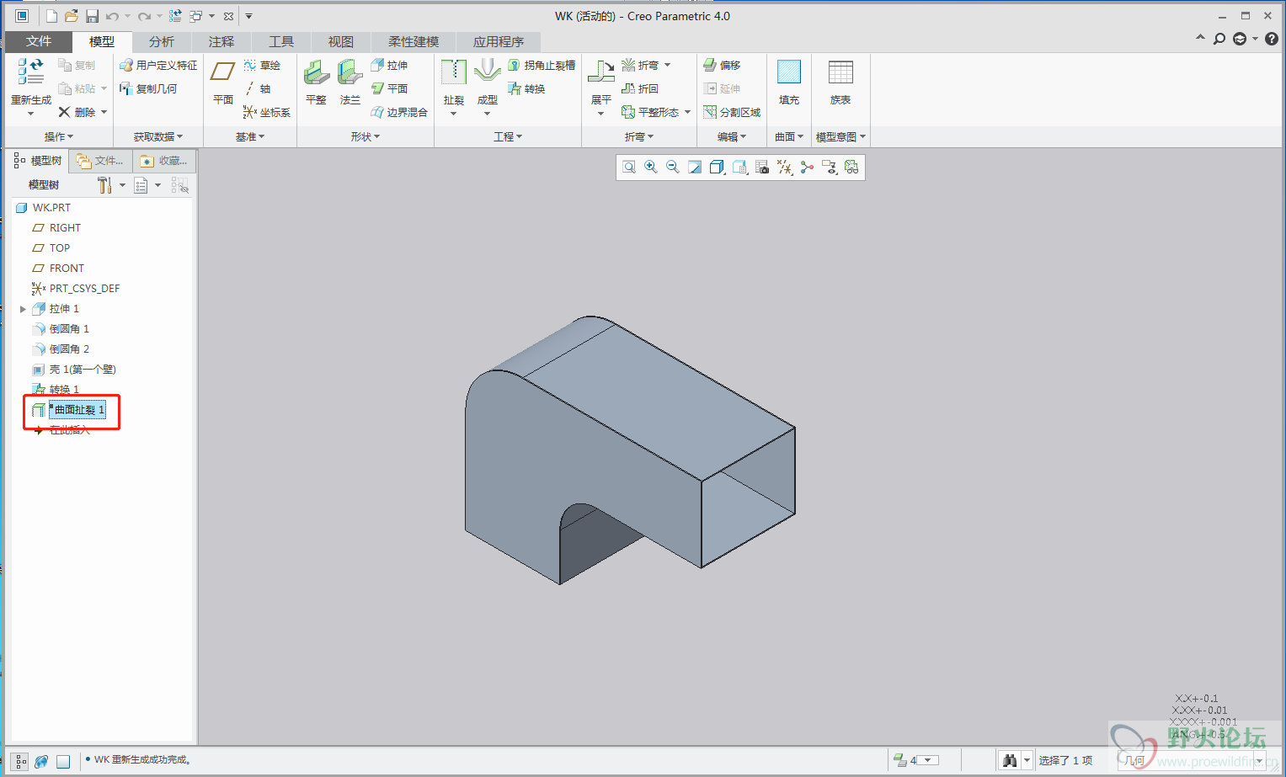The height and width of the screenshot is (777, 1286).
Task: Switch to the 分析 ribbon tab
Action: pyautogui.click(x=162, y=41)
